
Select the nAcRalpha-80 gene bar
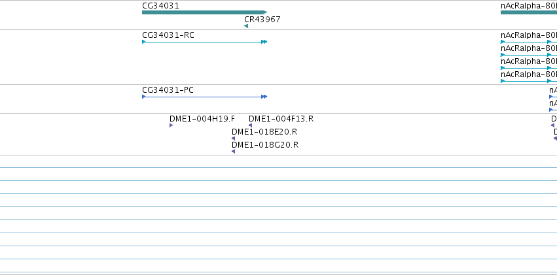[x=529, y=12]
